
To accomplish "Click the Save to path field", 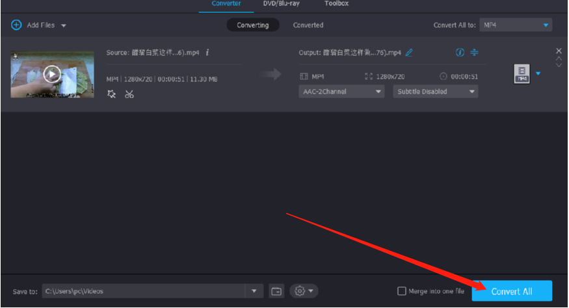I will coord(143,291).
